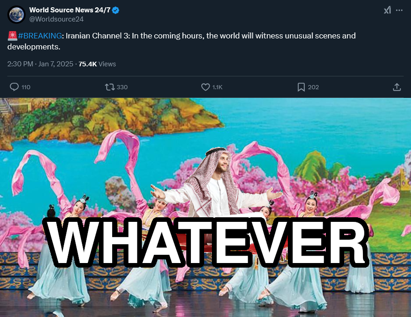Viewport: 411px width, 317px height.
Task: Click the reply speech bubble icon
Action: coord(14,87)
